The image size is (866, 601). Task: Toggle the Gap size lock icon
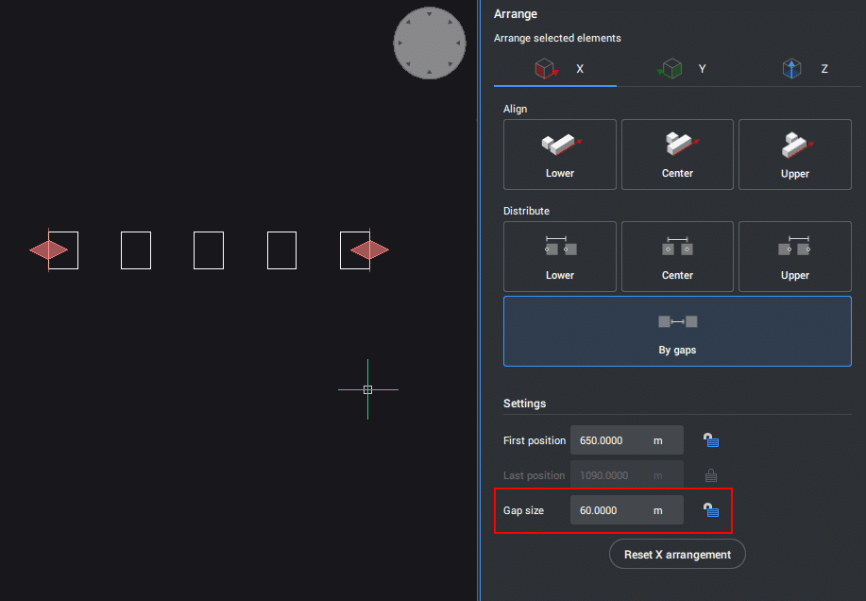pos(711,510)
